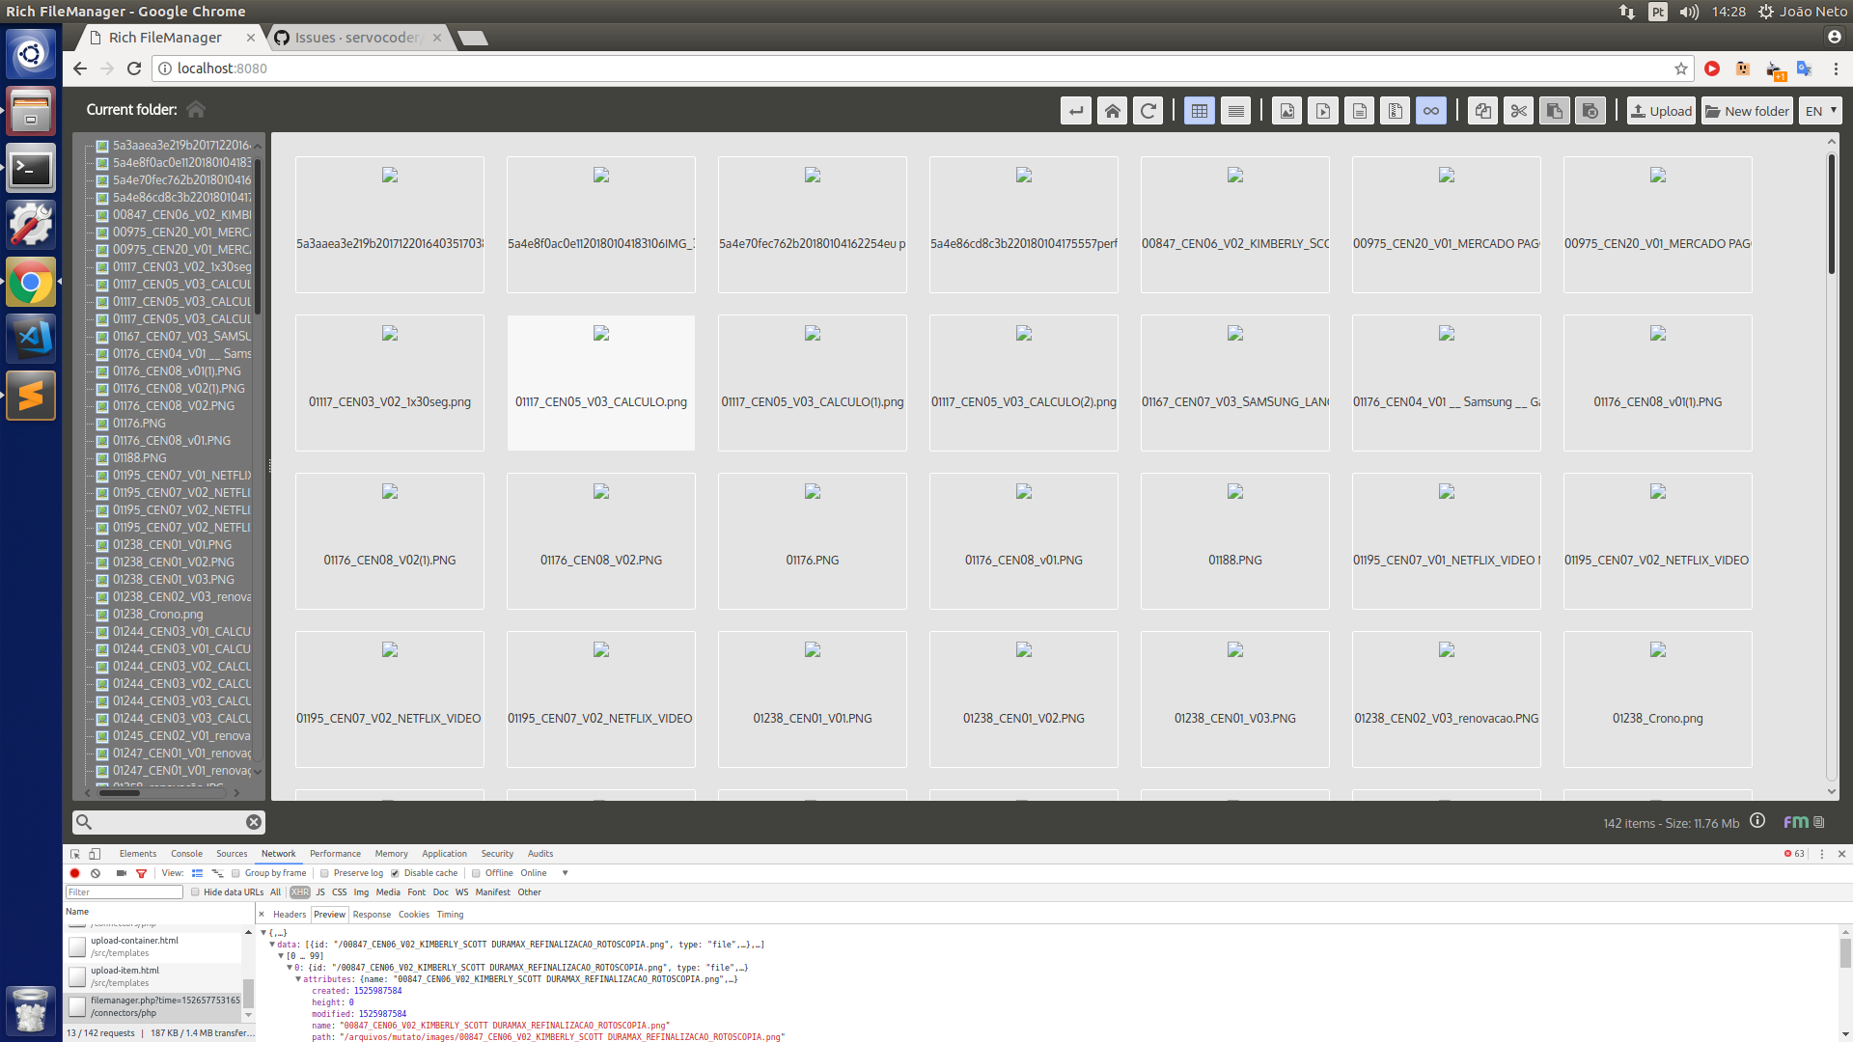Select the 01188.PNG thumbnail
The height and width of the screenshot is (1042, 1853).
(1234, 540)
